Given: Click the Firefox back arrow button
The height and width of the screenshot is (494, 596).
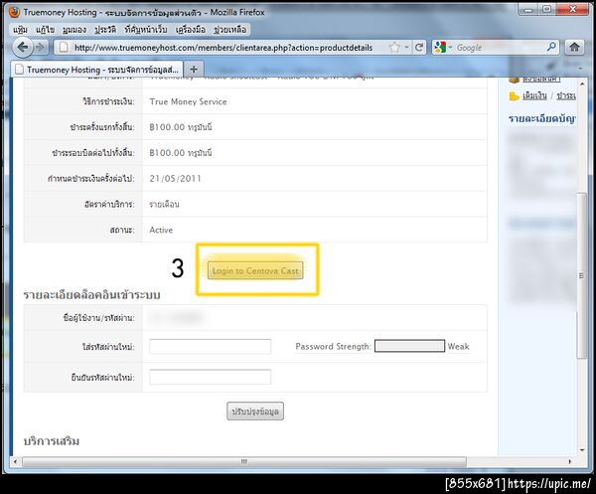Looking at the screenshot, I should pos(23,48).
